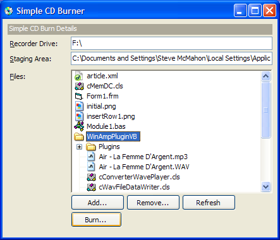Click the file list scroll down arrow

pyautogui.click(x=265, y=186)
